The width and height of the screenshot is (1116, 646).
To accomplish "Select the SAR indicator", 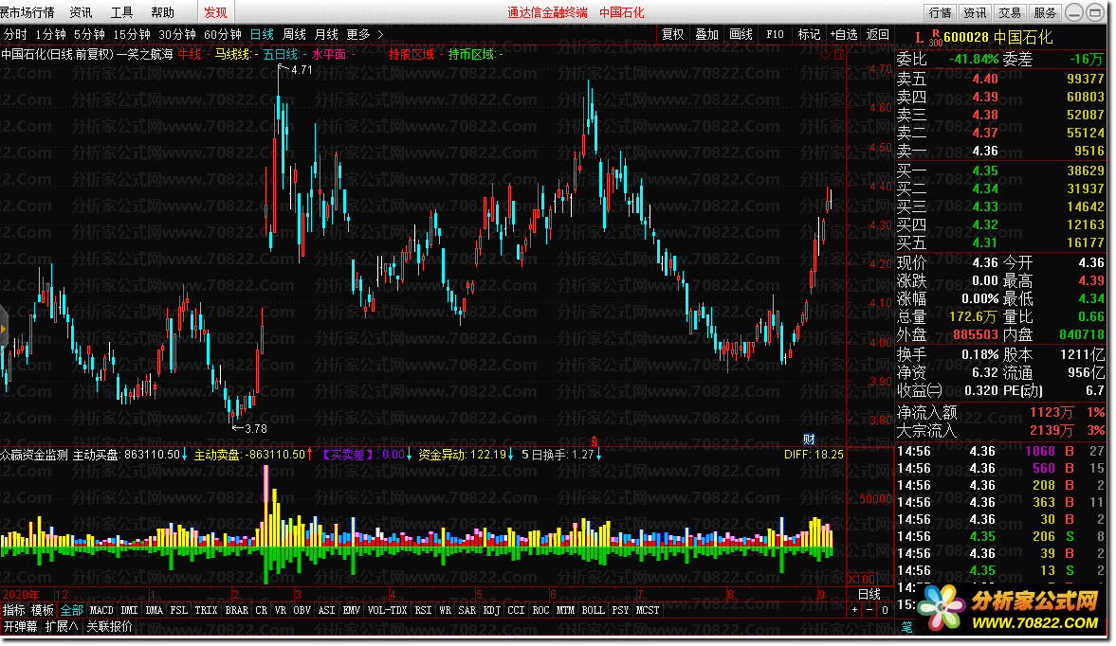I will tap(467, 610).
